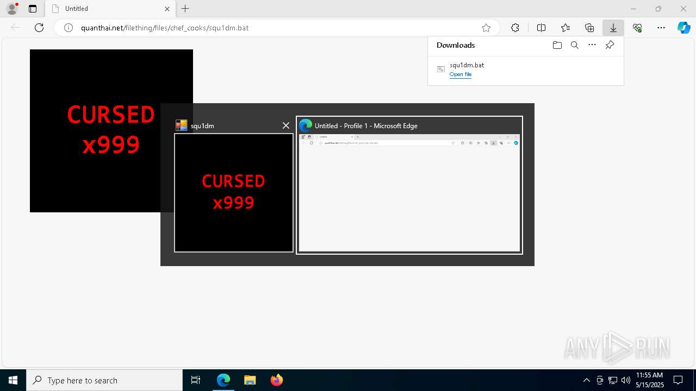Open Task View on taskbar

click(x=196, y=380)
